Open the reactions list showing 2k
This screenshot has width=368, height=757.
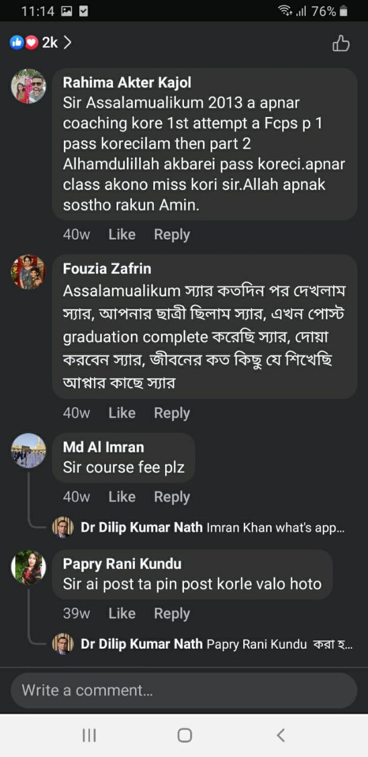pos(41,43)
